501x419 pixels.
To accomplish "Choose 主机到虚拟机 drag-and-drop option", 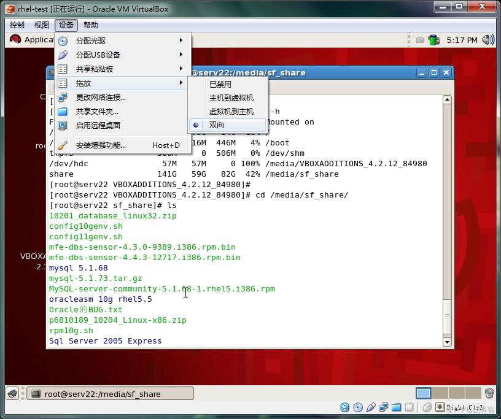I will [x=227, y=98].
